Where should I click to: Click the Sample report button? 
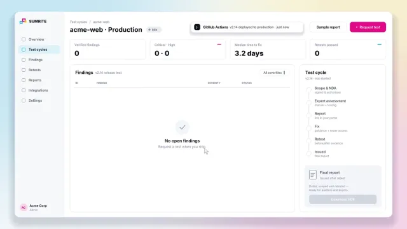(328, 27)
